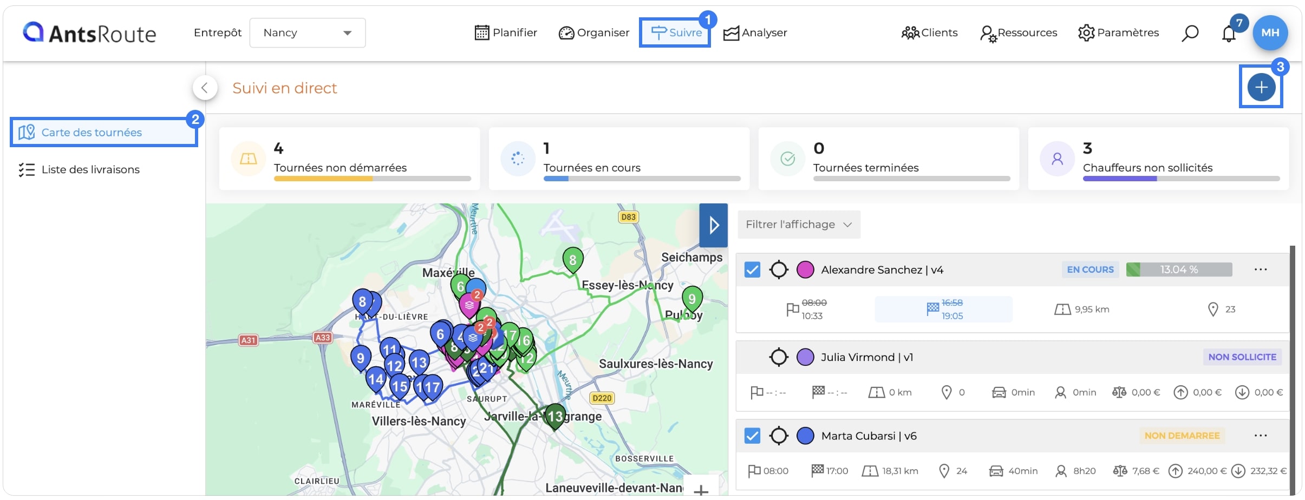Click Marta Cubarsi 7,68 € balance icon

(x=1119, y=471)
